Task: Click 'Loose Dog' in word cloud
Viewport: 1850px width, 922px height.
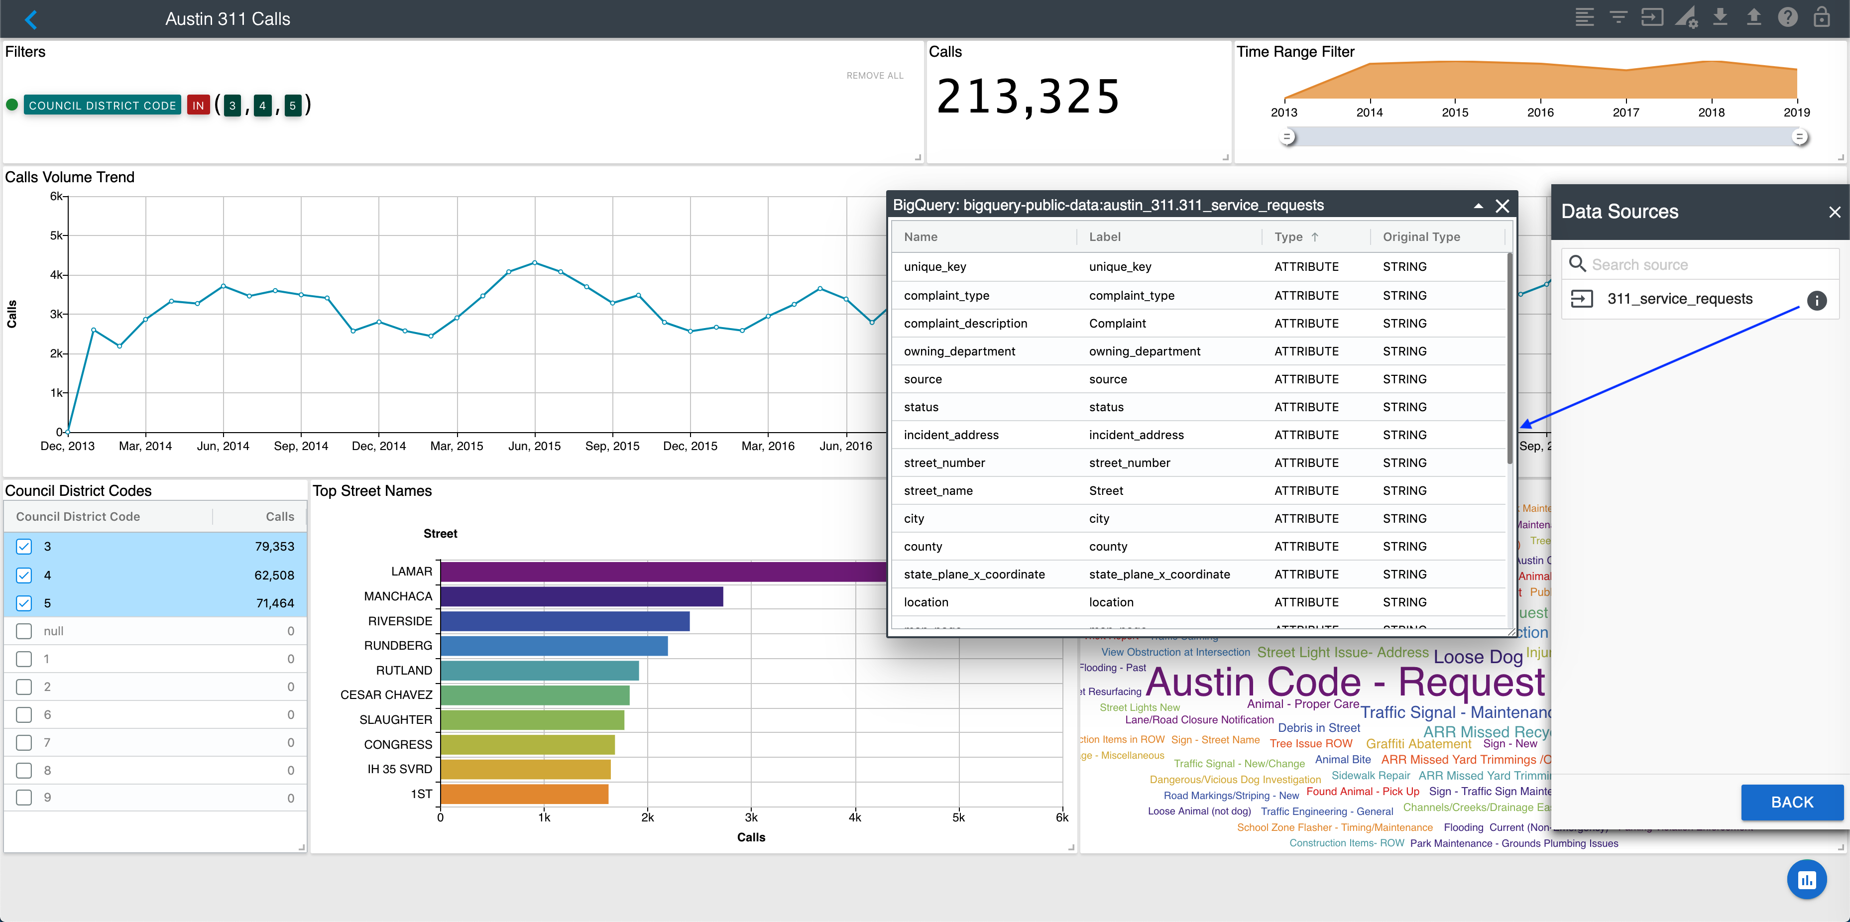Action: tap(1478, 656)
